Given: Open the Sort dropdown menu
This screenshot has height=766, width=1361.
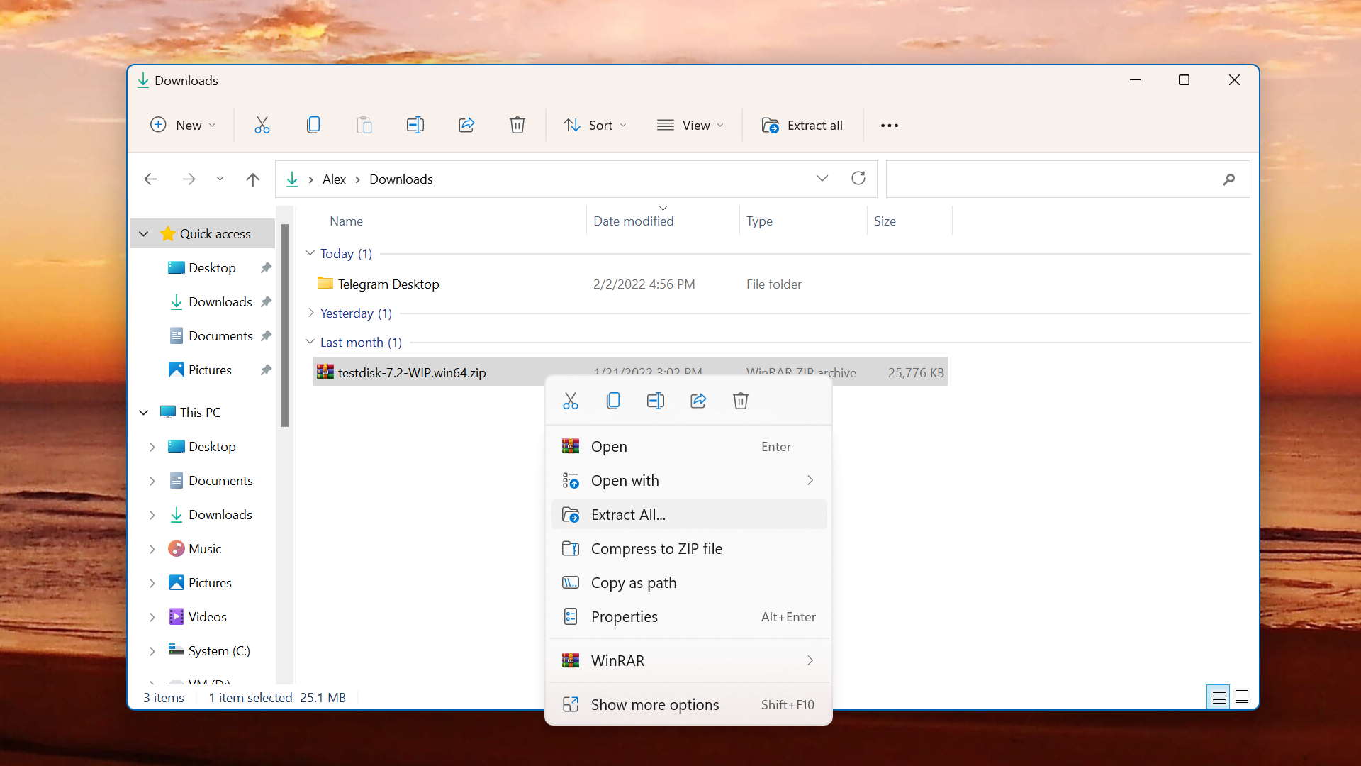Looking at the screenshot, I should (595, 125).
